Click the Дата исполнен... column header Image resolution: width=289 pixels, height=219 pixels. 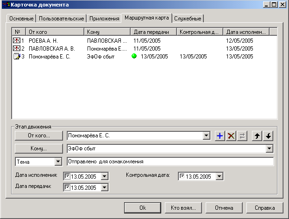tap(246, 32)
